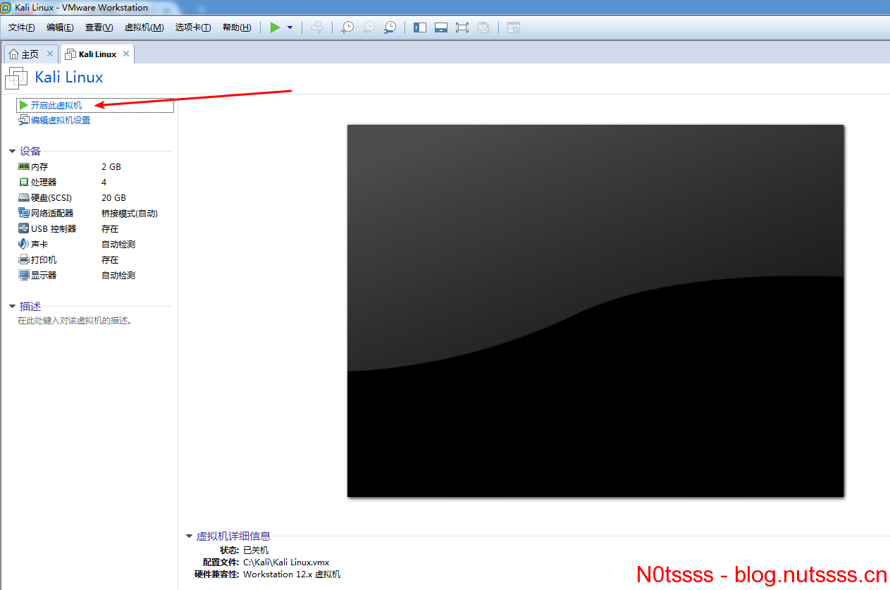Click the USB 控制器 icon
Image resolution: width=890 pixels, height=590 pixels.
point(24,228)
